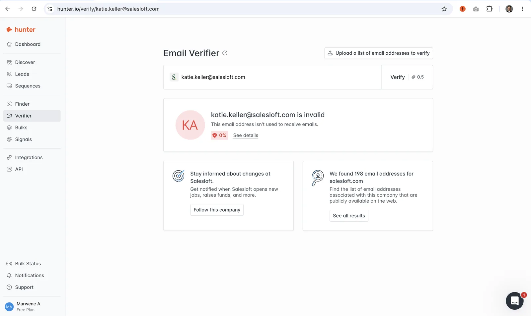Click 'We found 198 email addresses' heading
The width and height of the screenshot is (531, 316).
pos(372,178)
